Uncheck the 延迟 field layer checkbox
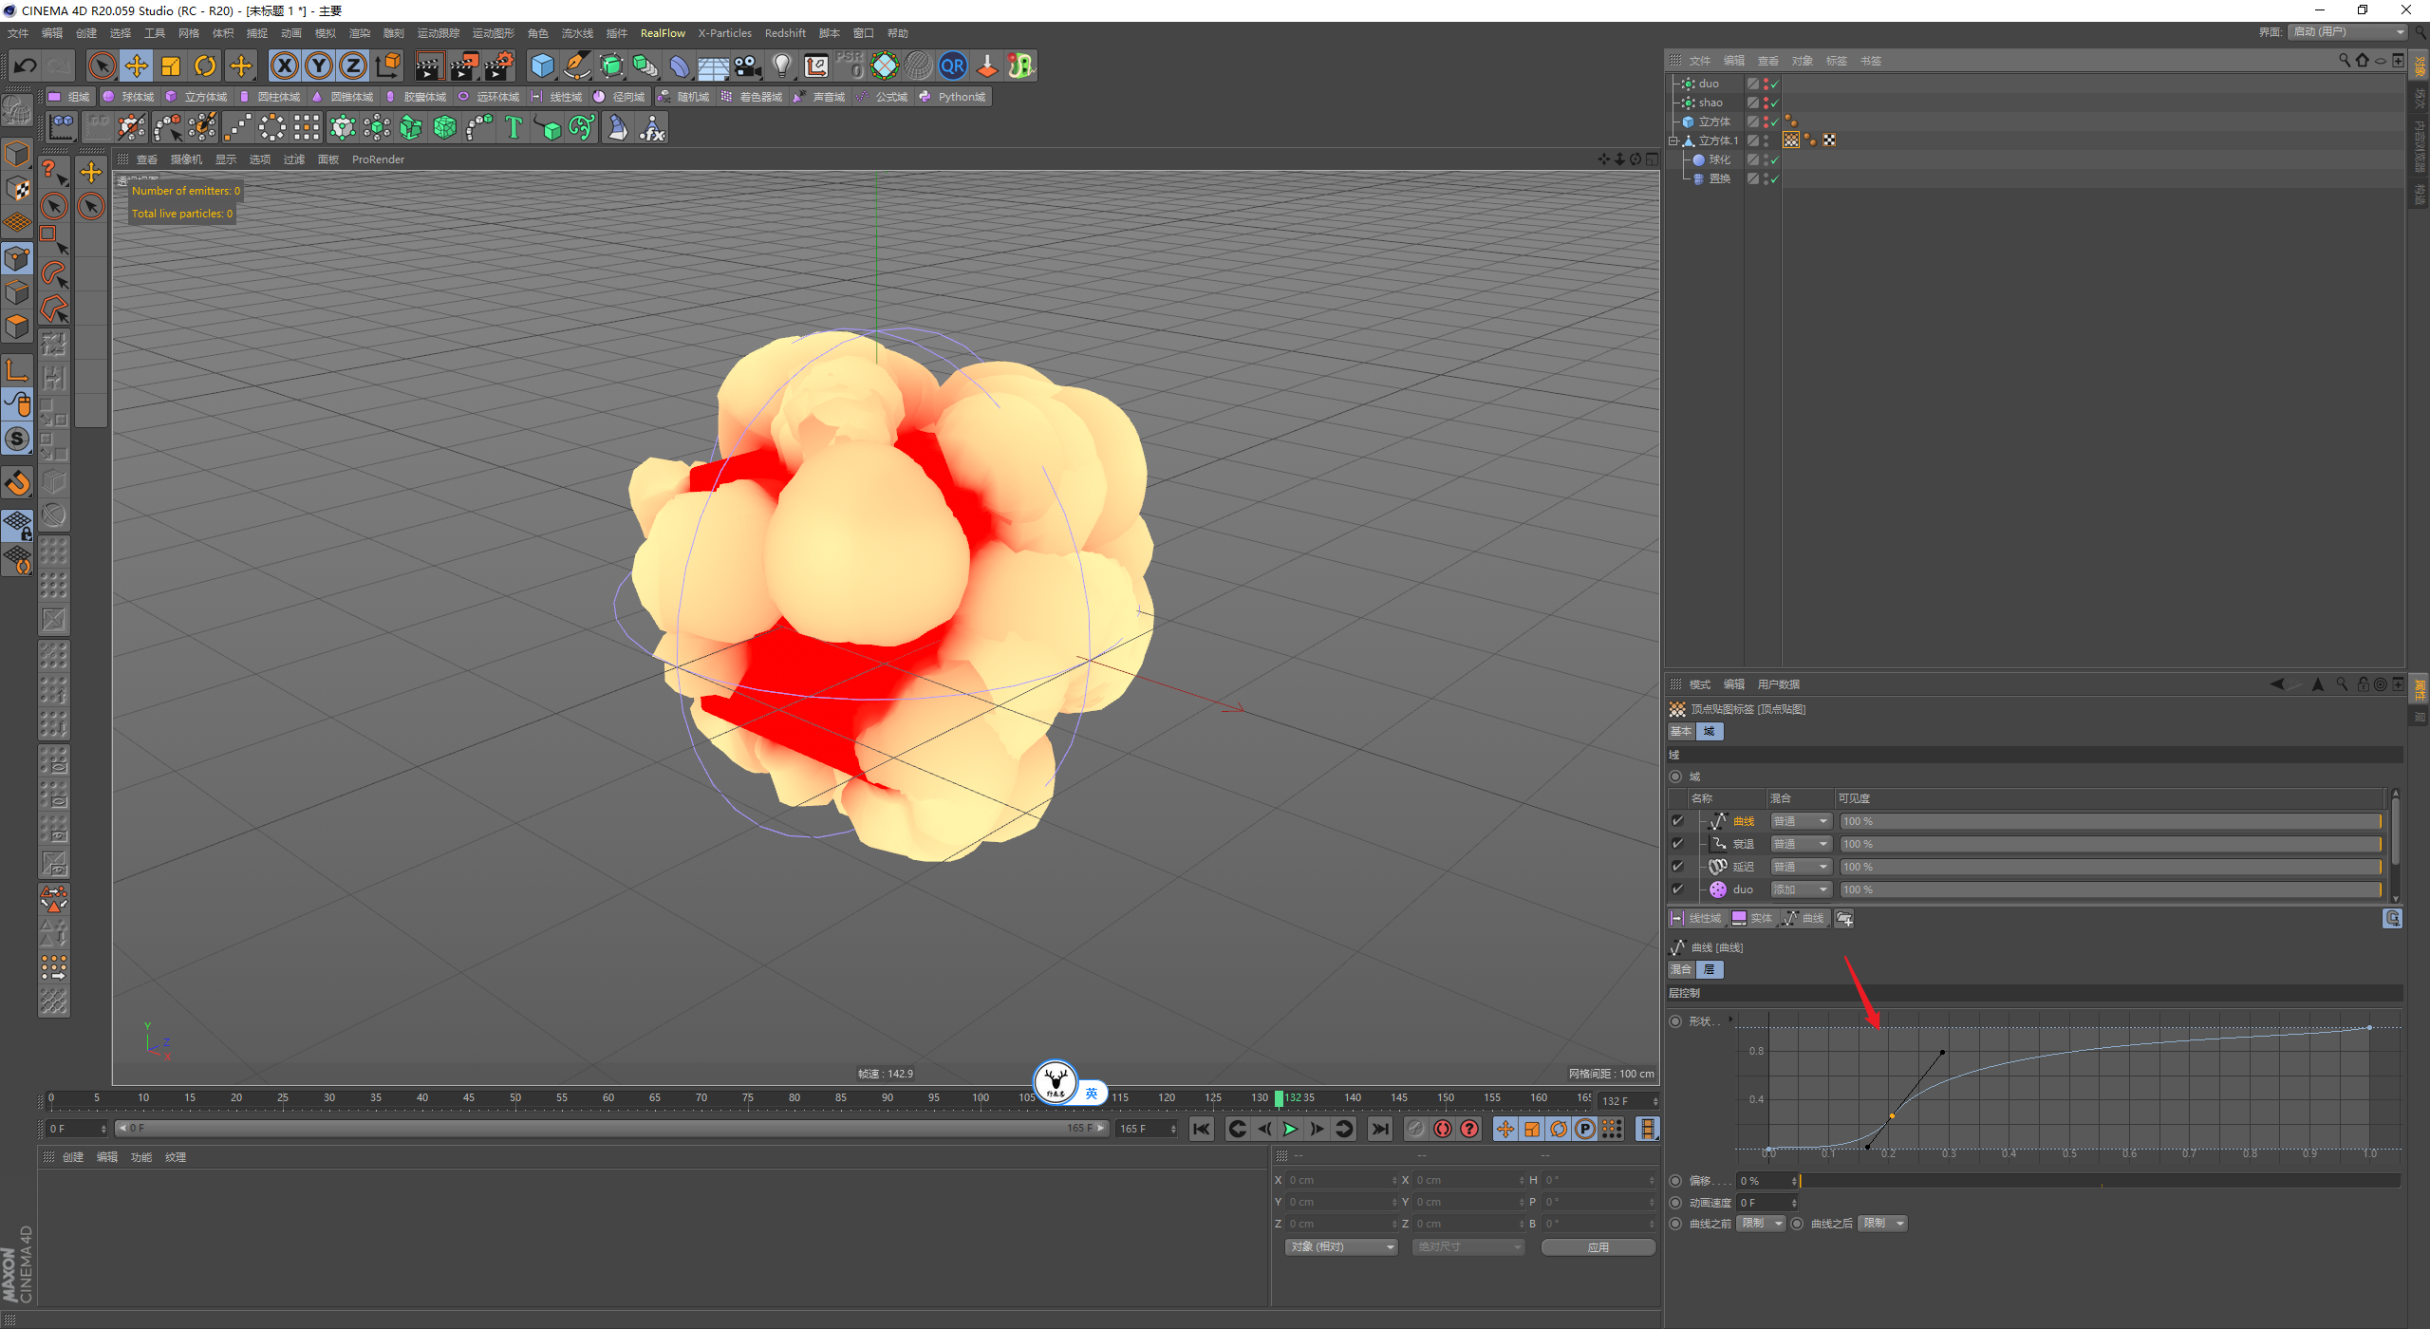2430x1329 pixels. (1677, 867)
